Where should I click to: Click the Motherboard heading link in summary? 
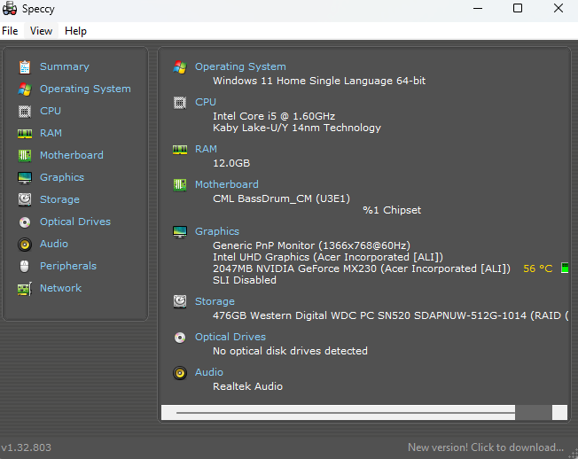coord(227,184)
